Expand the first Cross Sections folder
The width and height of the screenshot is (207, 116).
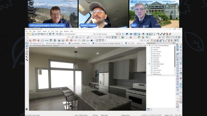pos(150,52)
